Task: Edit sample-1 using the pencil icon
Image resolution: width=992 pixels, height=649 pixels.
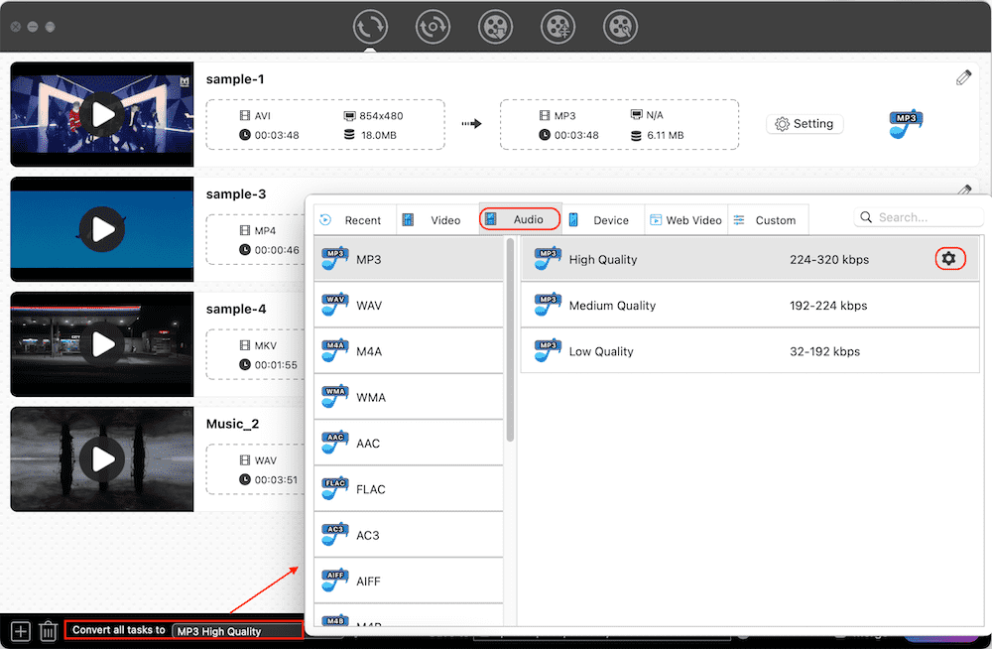Action: click(963, 75)
